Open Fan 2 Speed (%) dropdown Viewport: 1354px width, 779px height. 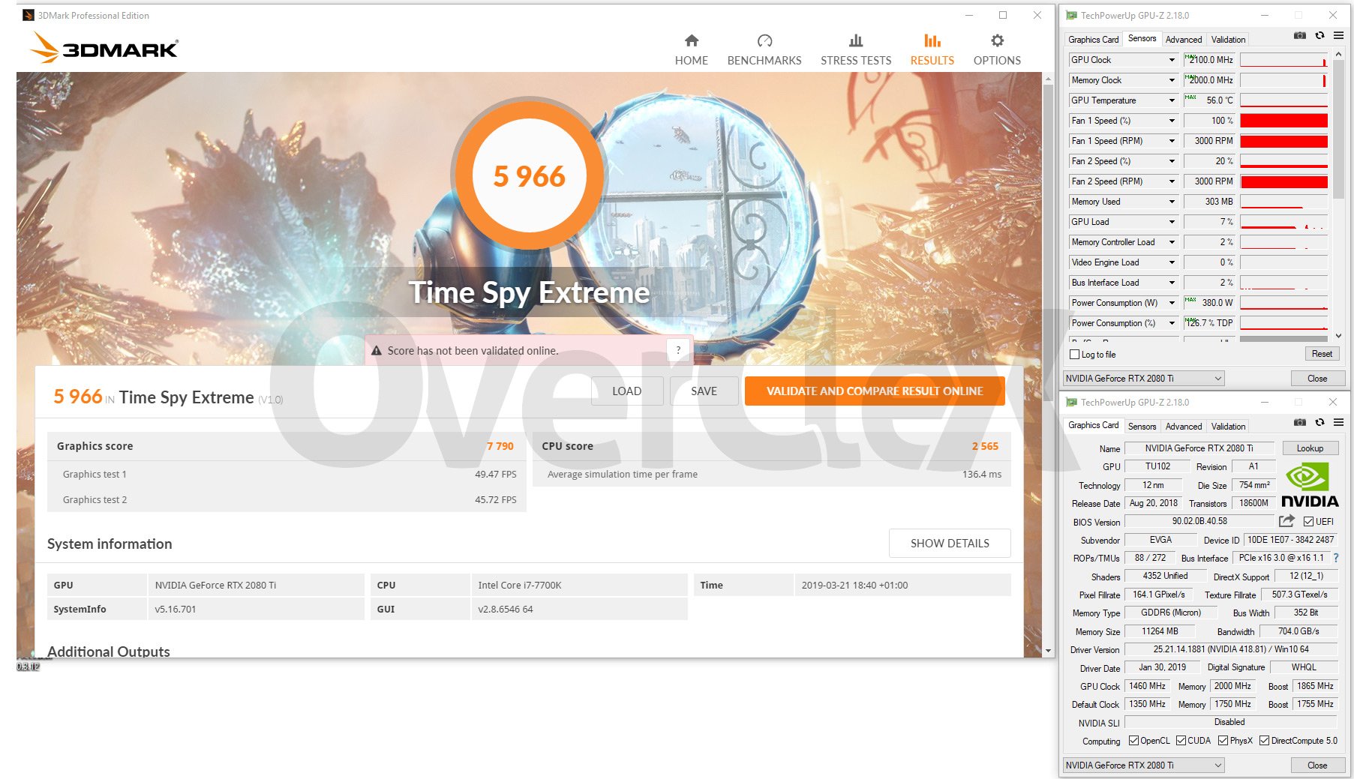point(1172,161)
